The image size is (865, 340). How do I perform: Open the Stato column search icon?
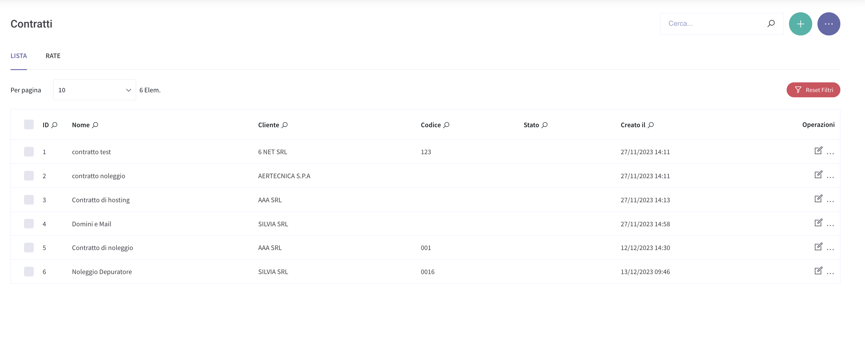(544, 125)
